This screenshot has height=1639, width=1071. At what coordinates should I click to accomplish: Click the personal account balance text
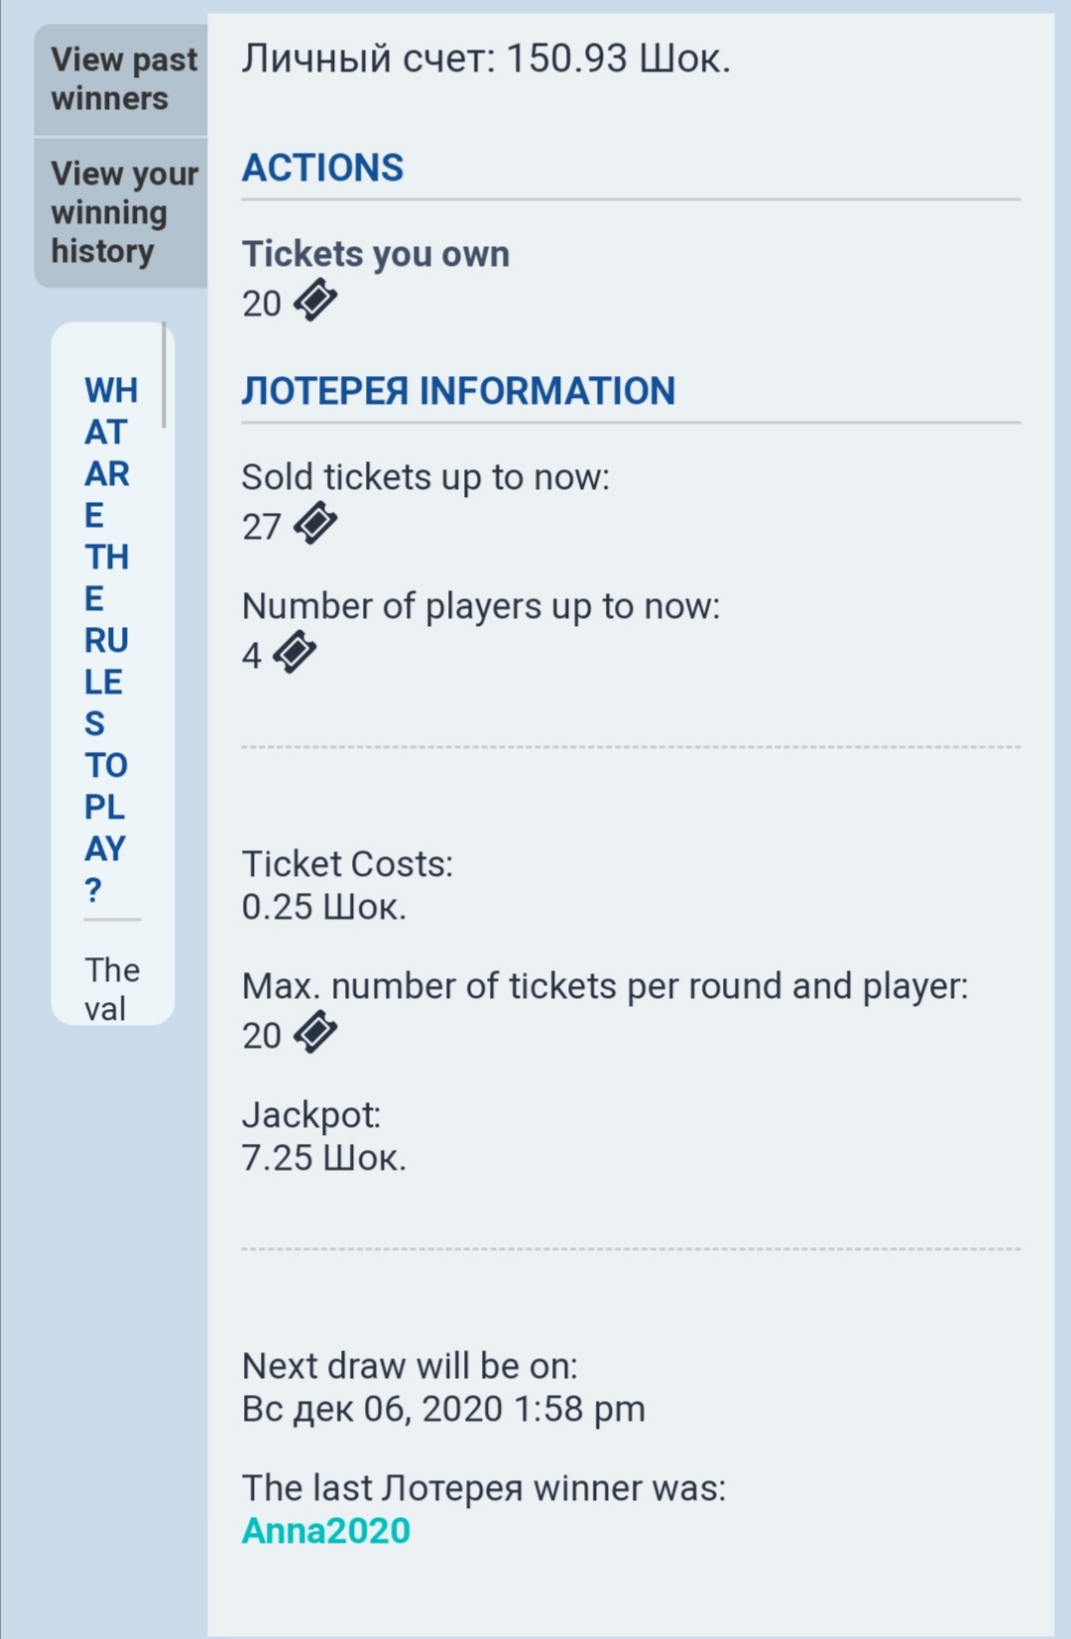coord(486,60)
